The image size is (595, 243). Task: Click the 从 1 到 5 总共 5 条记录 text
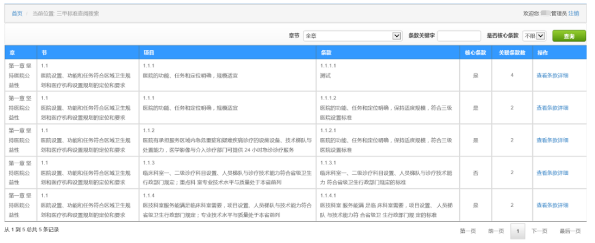(32, 229)
